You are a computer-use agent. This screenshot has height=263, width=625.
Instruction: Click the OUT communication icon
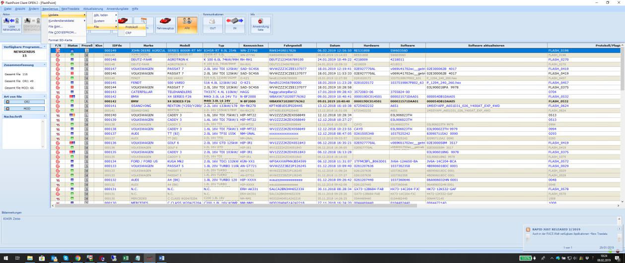[x=212, y=25]
